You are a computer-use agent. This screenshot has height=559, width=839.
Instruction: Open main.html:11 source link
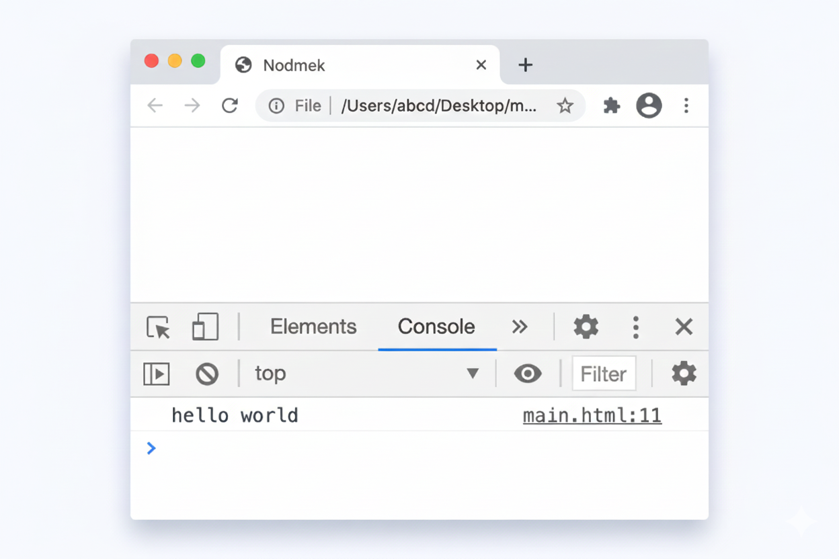coord(592,415)
